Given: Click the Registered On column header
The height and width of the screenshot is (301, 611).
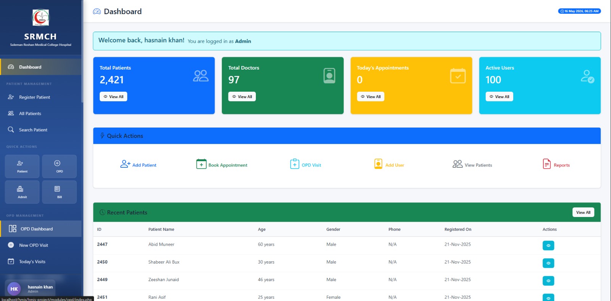Looking at the screenshot, I should (x=458, y=230).
